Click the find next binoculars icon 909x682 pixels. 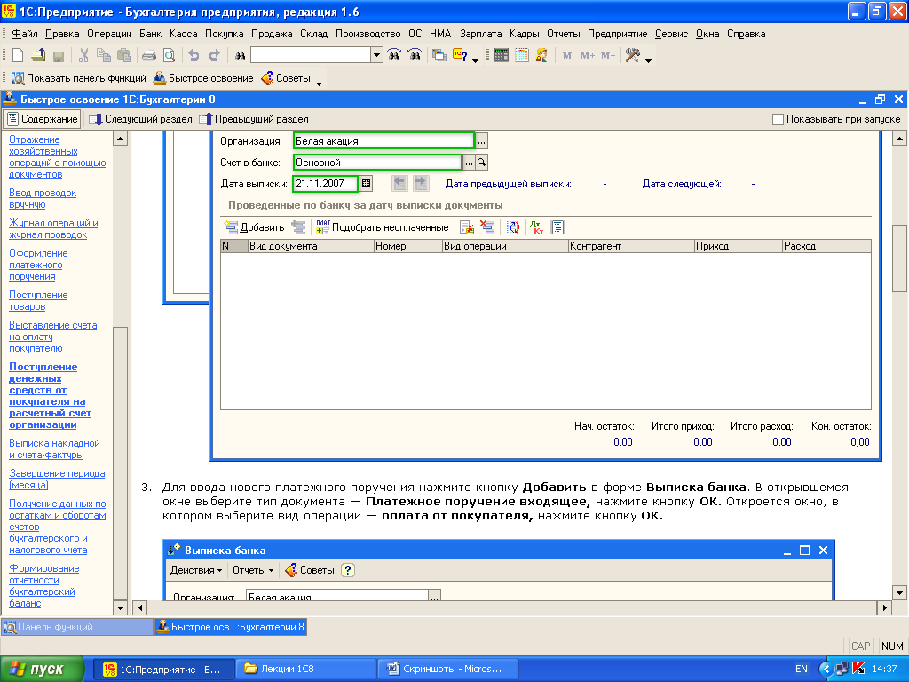[x=394, y=56]
